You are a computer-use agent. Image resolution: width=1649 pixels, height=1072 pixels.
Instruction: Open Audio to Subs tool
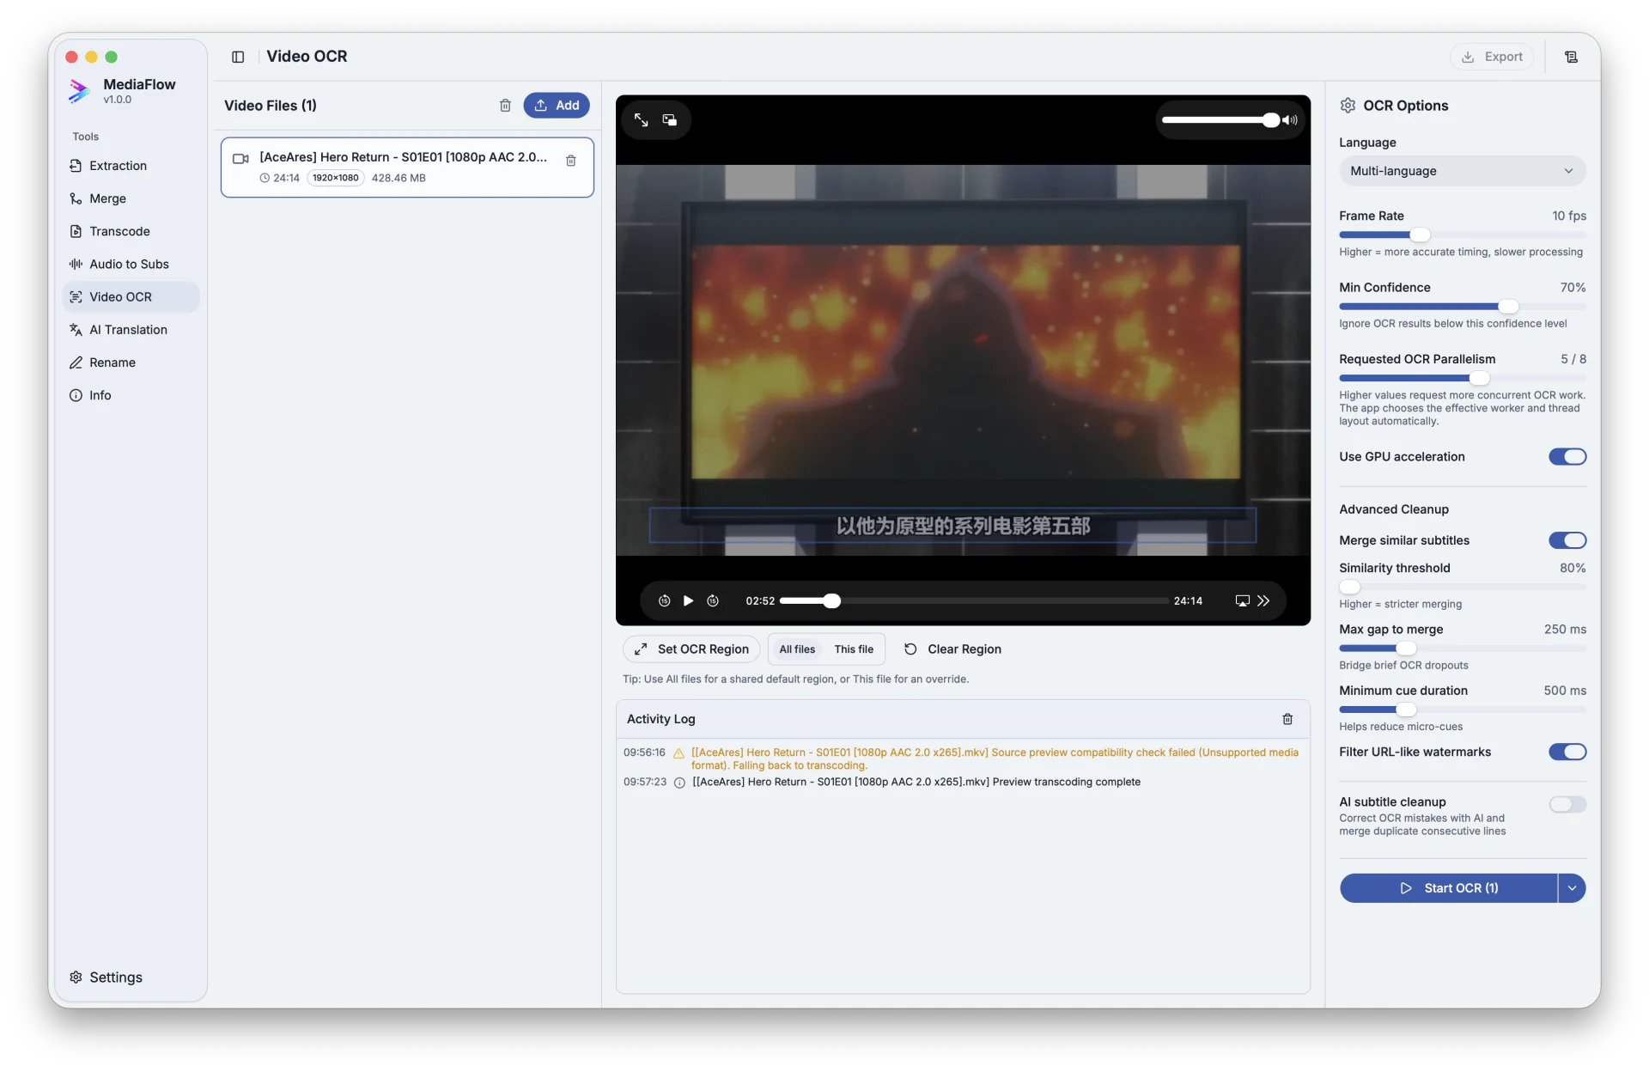pos(131,264)
